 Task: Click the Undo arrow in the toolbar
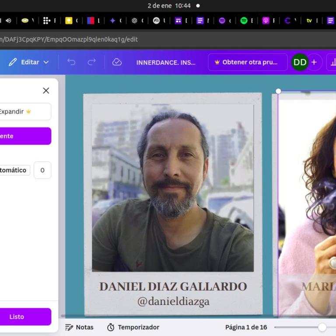pyautogui.click(x=71, y=62)
